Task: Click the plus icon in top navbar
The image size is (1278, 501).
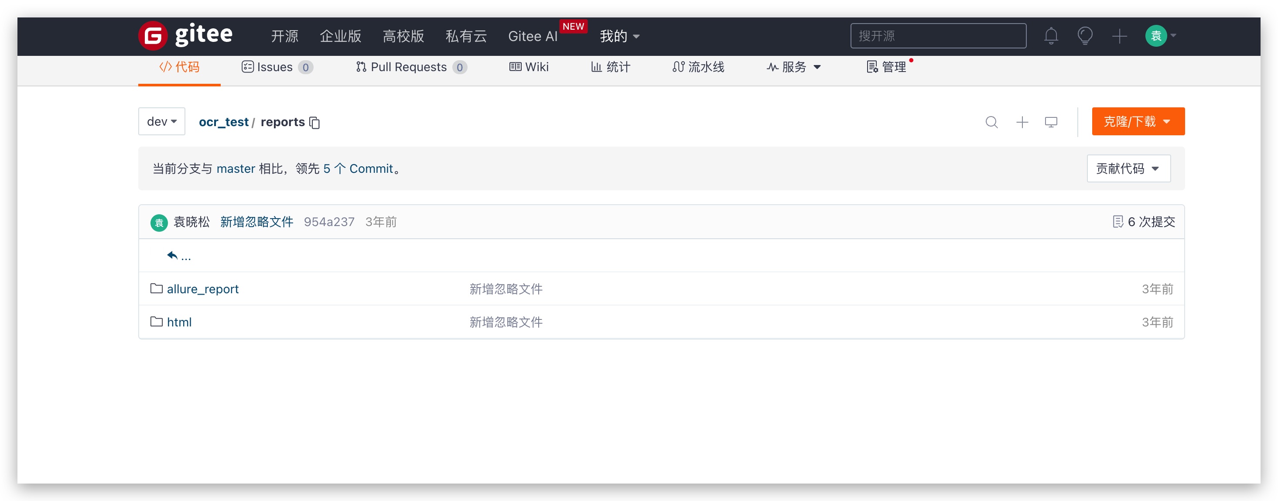Action: [1119, 36]
